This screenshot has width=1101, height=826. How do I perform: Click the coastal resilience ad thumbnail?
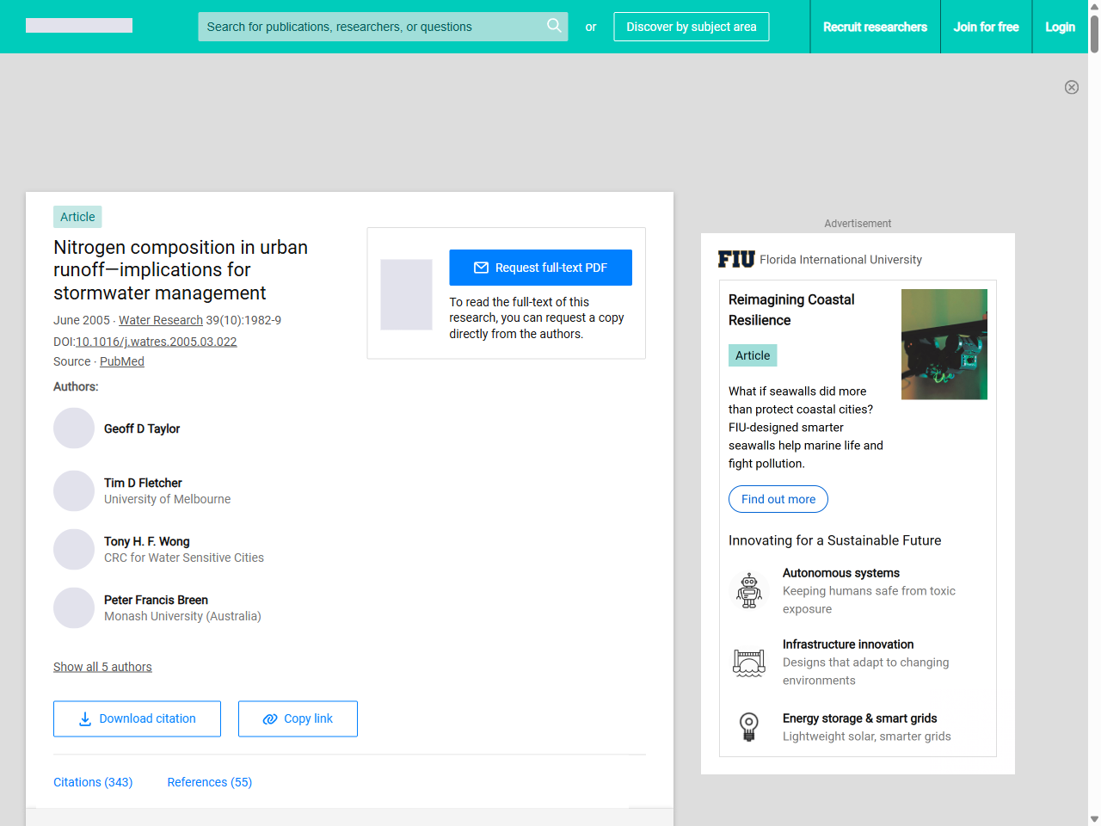click(944, 344)
